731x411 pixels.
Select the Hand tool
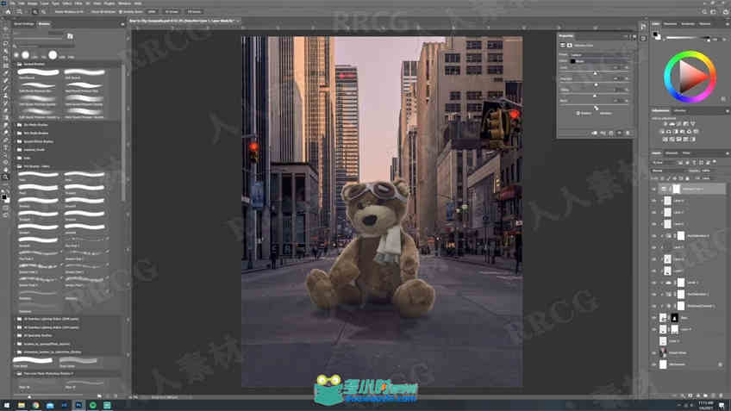click(5, 170)
